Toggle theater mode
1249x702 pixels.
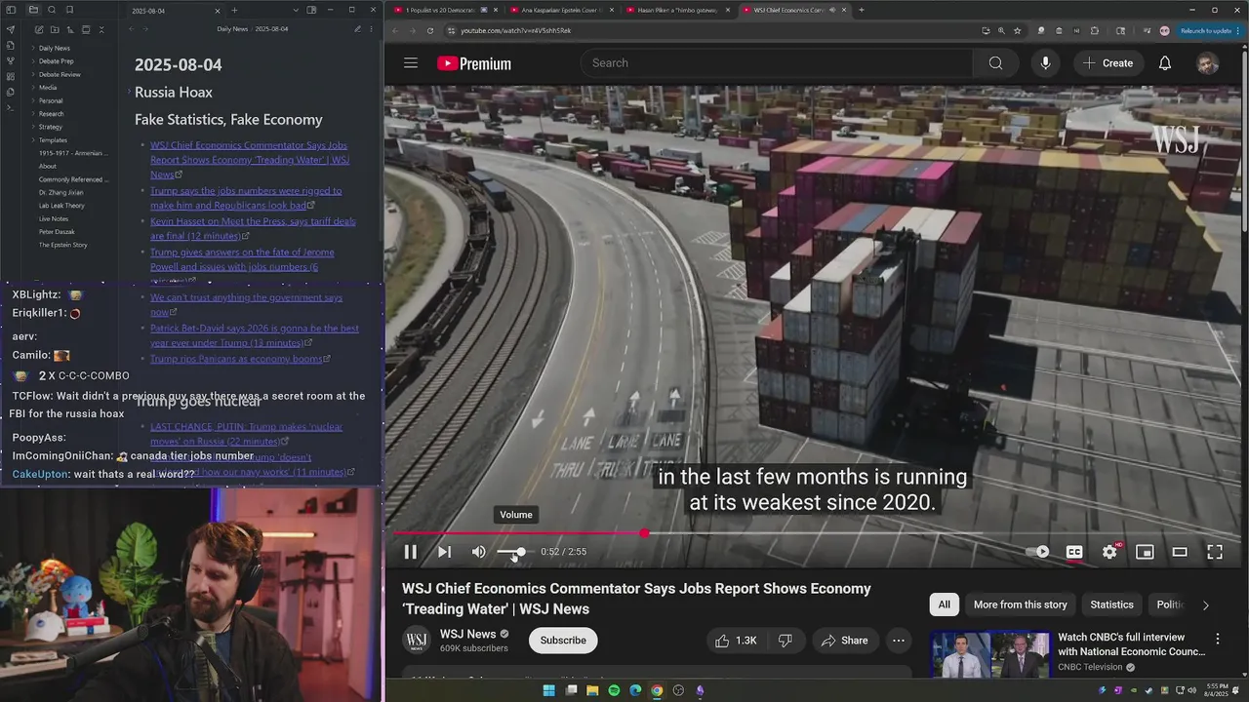pyautogui.click(x=1180, y=552)
